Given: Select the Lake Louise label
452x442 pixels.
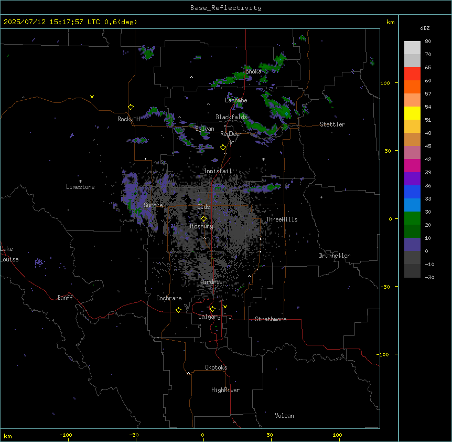Looking at the screenshot, I should [x=9, y=254].
